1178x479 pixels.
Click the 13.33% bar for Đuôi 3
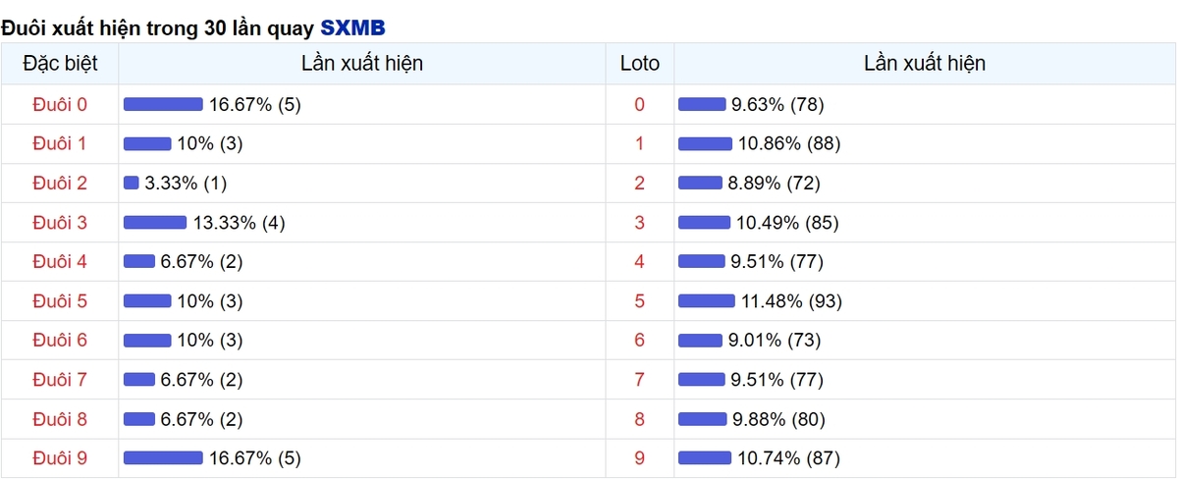point(155,222)
